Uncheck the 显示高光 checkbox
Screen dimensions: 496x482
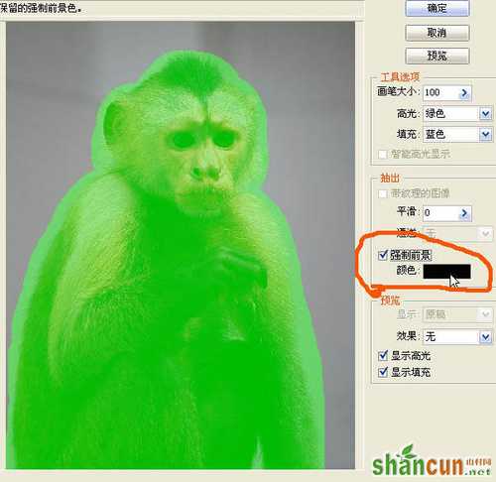(383, 356)
